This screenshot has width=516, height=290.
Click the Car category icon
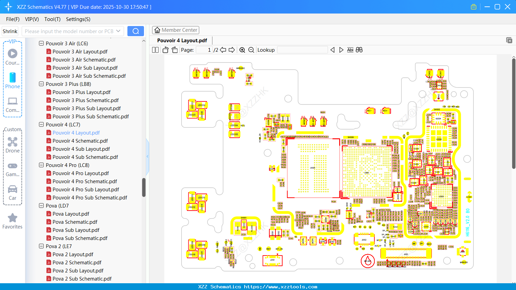tap(12, 190)
